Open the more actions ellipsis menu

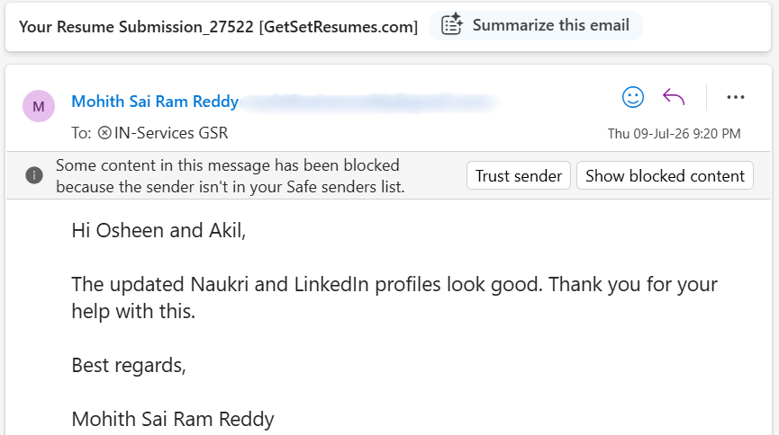pos(735,97)
